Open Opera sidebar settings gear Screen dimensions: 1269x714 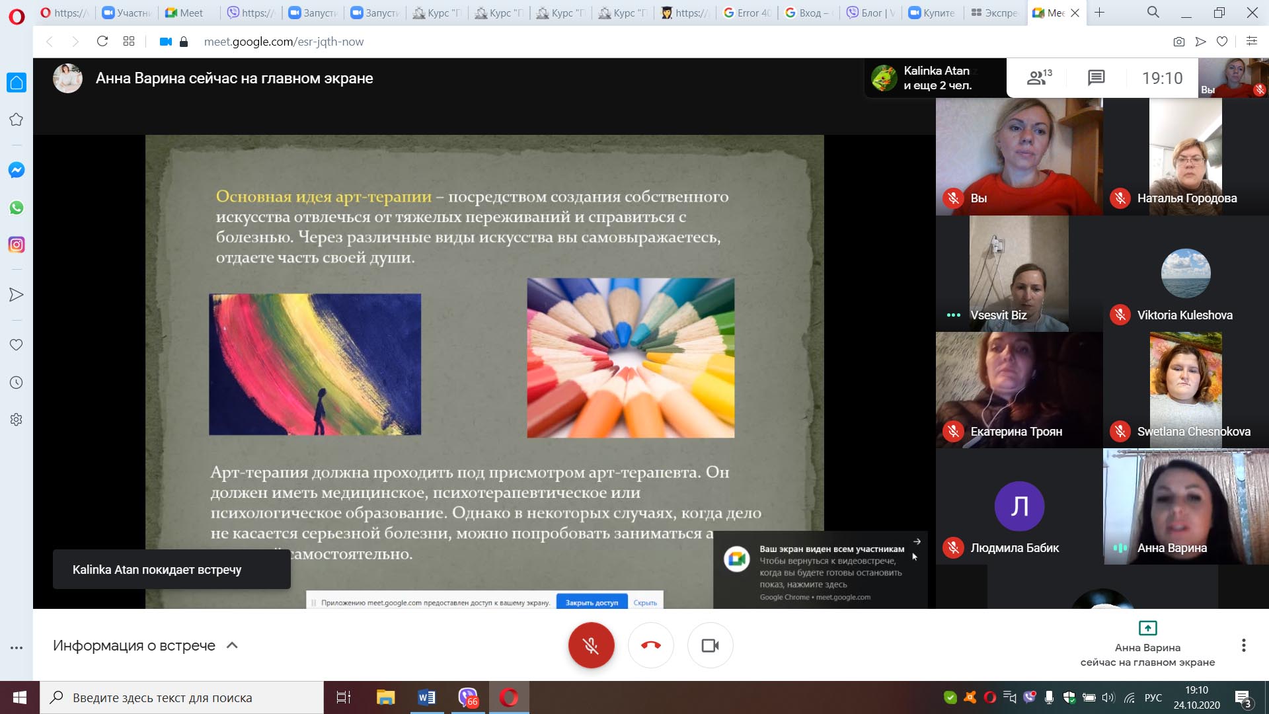click(x=17, y=420)
